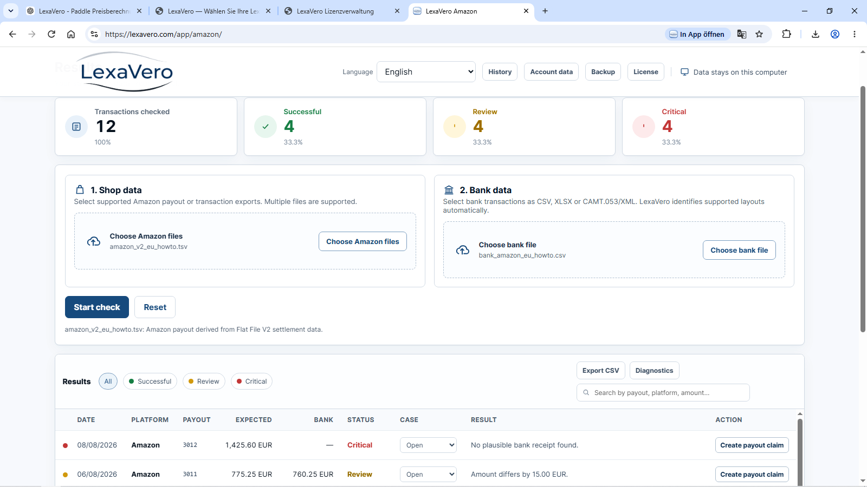867x487 pixels.
Task: Click the Successful checkmark icon
Action: [266, 127]
